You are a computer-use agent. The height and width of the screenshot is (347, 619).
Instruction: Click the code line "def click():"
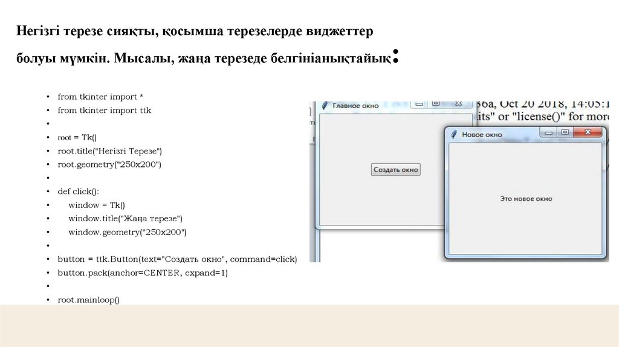click(78, 192)
